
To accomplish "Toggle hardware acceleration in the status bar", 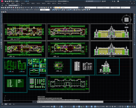I will tap(128, 107).
